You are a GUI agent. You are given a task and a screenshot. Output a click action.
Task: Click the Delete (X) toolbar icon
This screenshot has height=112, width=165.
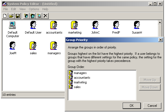(45, 16)
